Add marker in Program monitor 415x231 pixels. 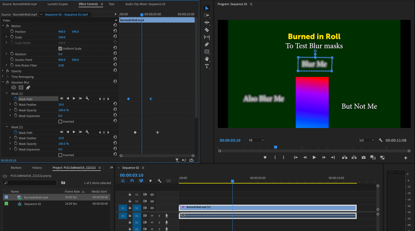[x=265, y=157]
